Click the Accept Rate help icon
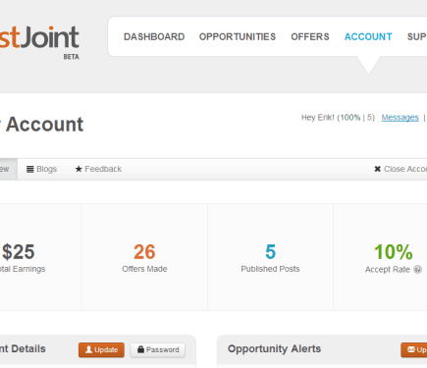Viewport: 427px width, 368px height. click(417, 269)
